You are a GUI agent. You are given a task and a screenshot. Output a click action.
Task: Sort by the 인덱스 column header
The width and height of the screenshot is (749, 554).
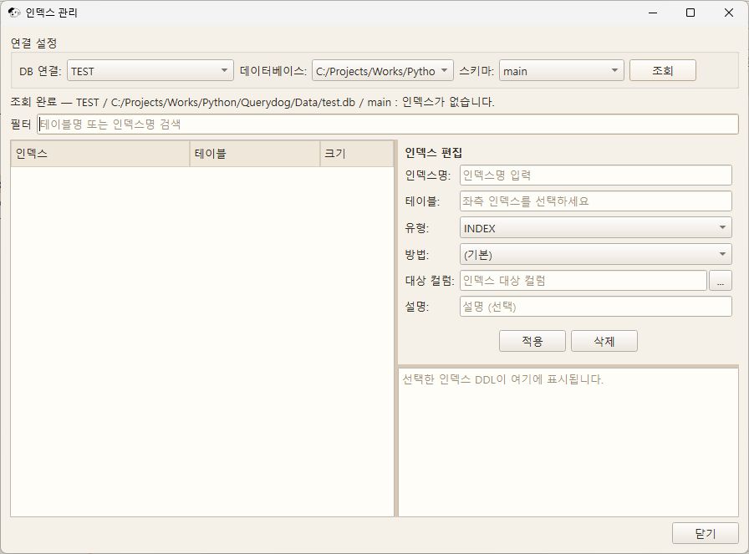(99, 153)
